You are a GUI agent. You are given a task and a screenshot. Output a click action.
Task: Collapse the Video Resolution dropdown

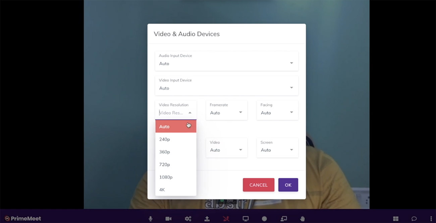pyautogui.click(x=176, y=110)
